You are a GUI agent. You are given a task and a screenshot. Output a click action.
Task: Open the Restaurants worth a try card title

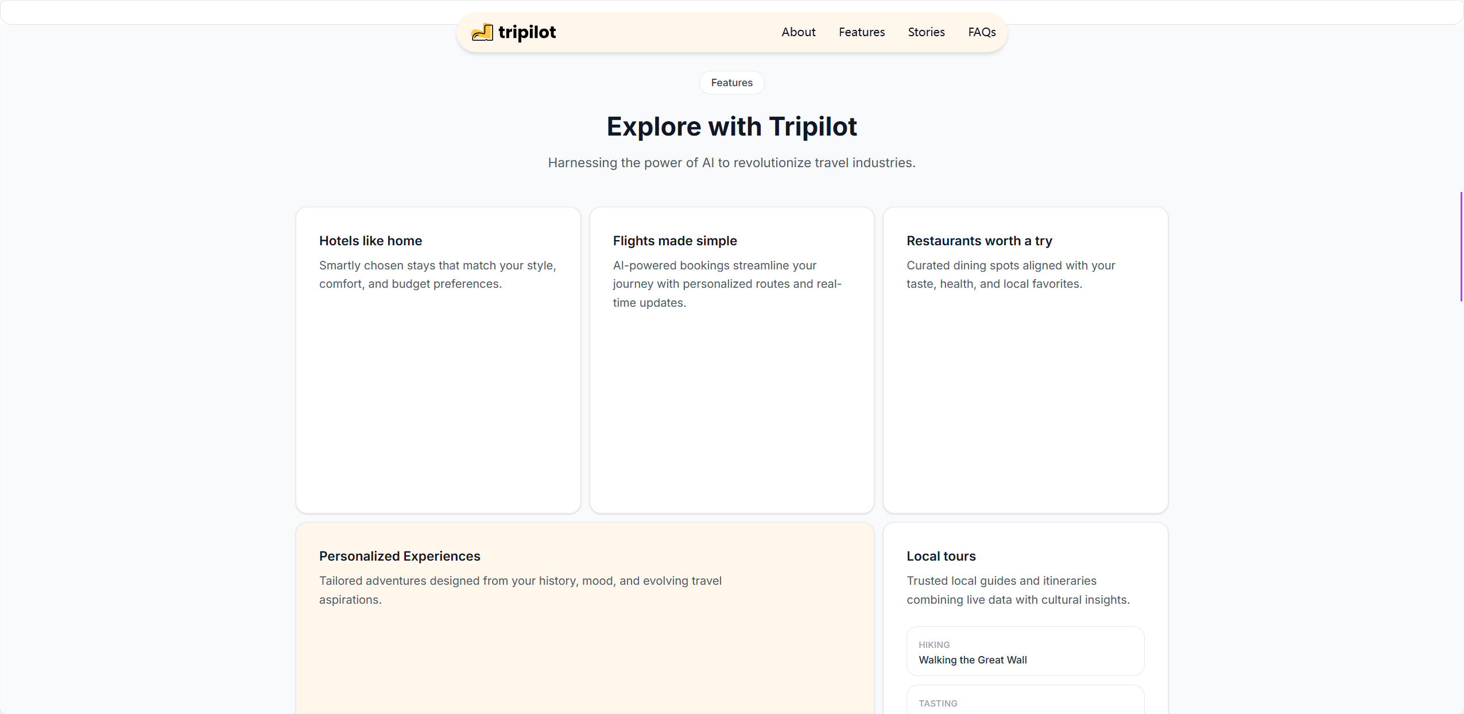979,241
